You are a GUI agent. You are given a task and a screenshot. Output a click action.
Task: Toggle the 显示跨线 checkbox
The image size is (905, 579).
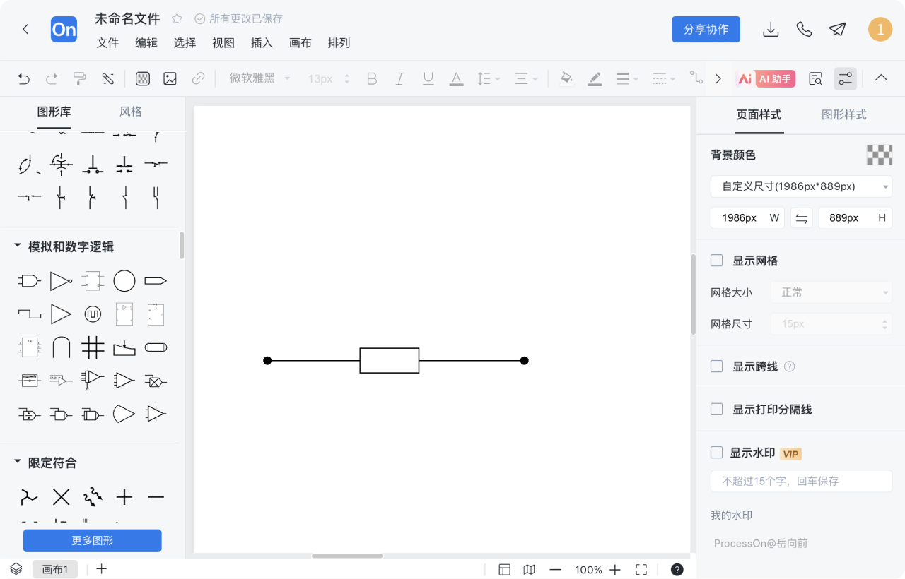coord(717,366)
